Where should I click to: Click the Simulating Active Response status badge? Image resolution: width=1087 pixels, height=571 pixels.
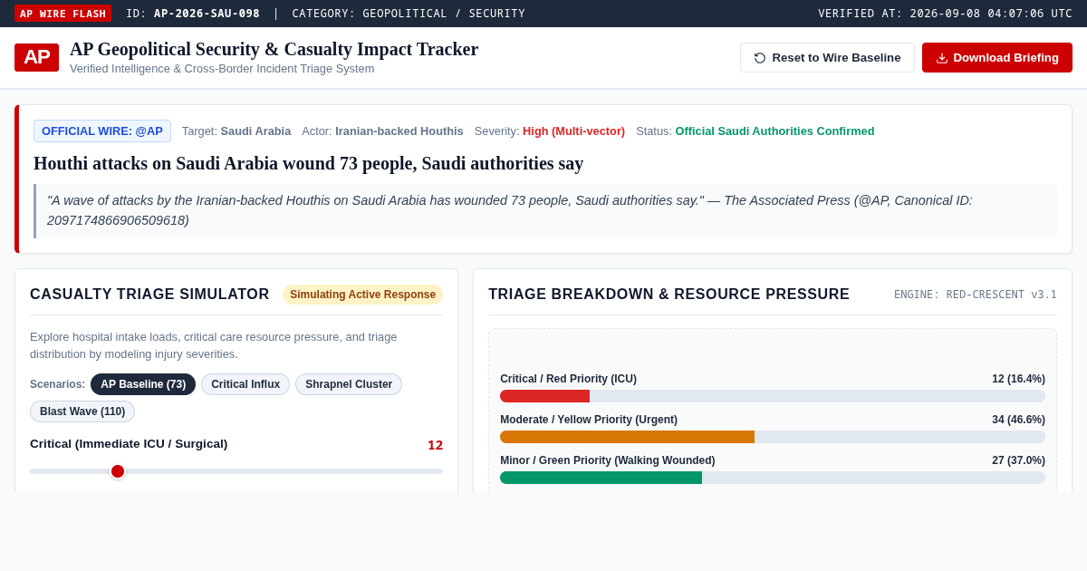(362, 295)
